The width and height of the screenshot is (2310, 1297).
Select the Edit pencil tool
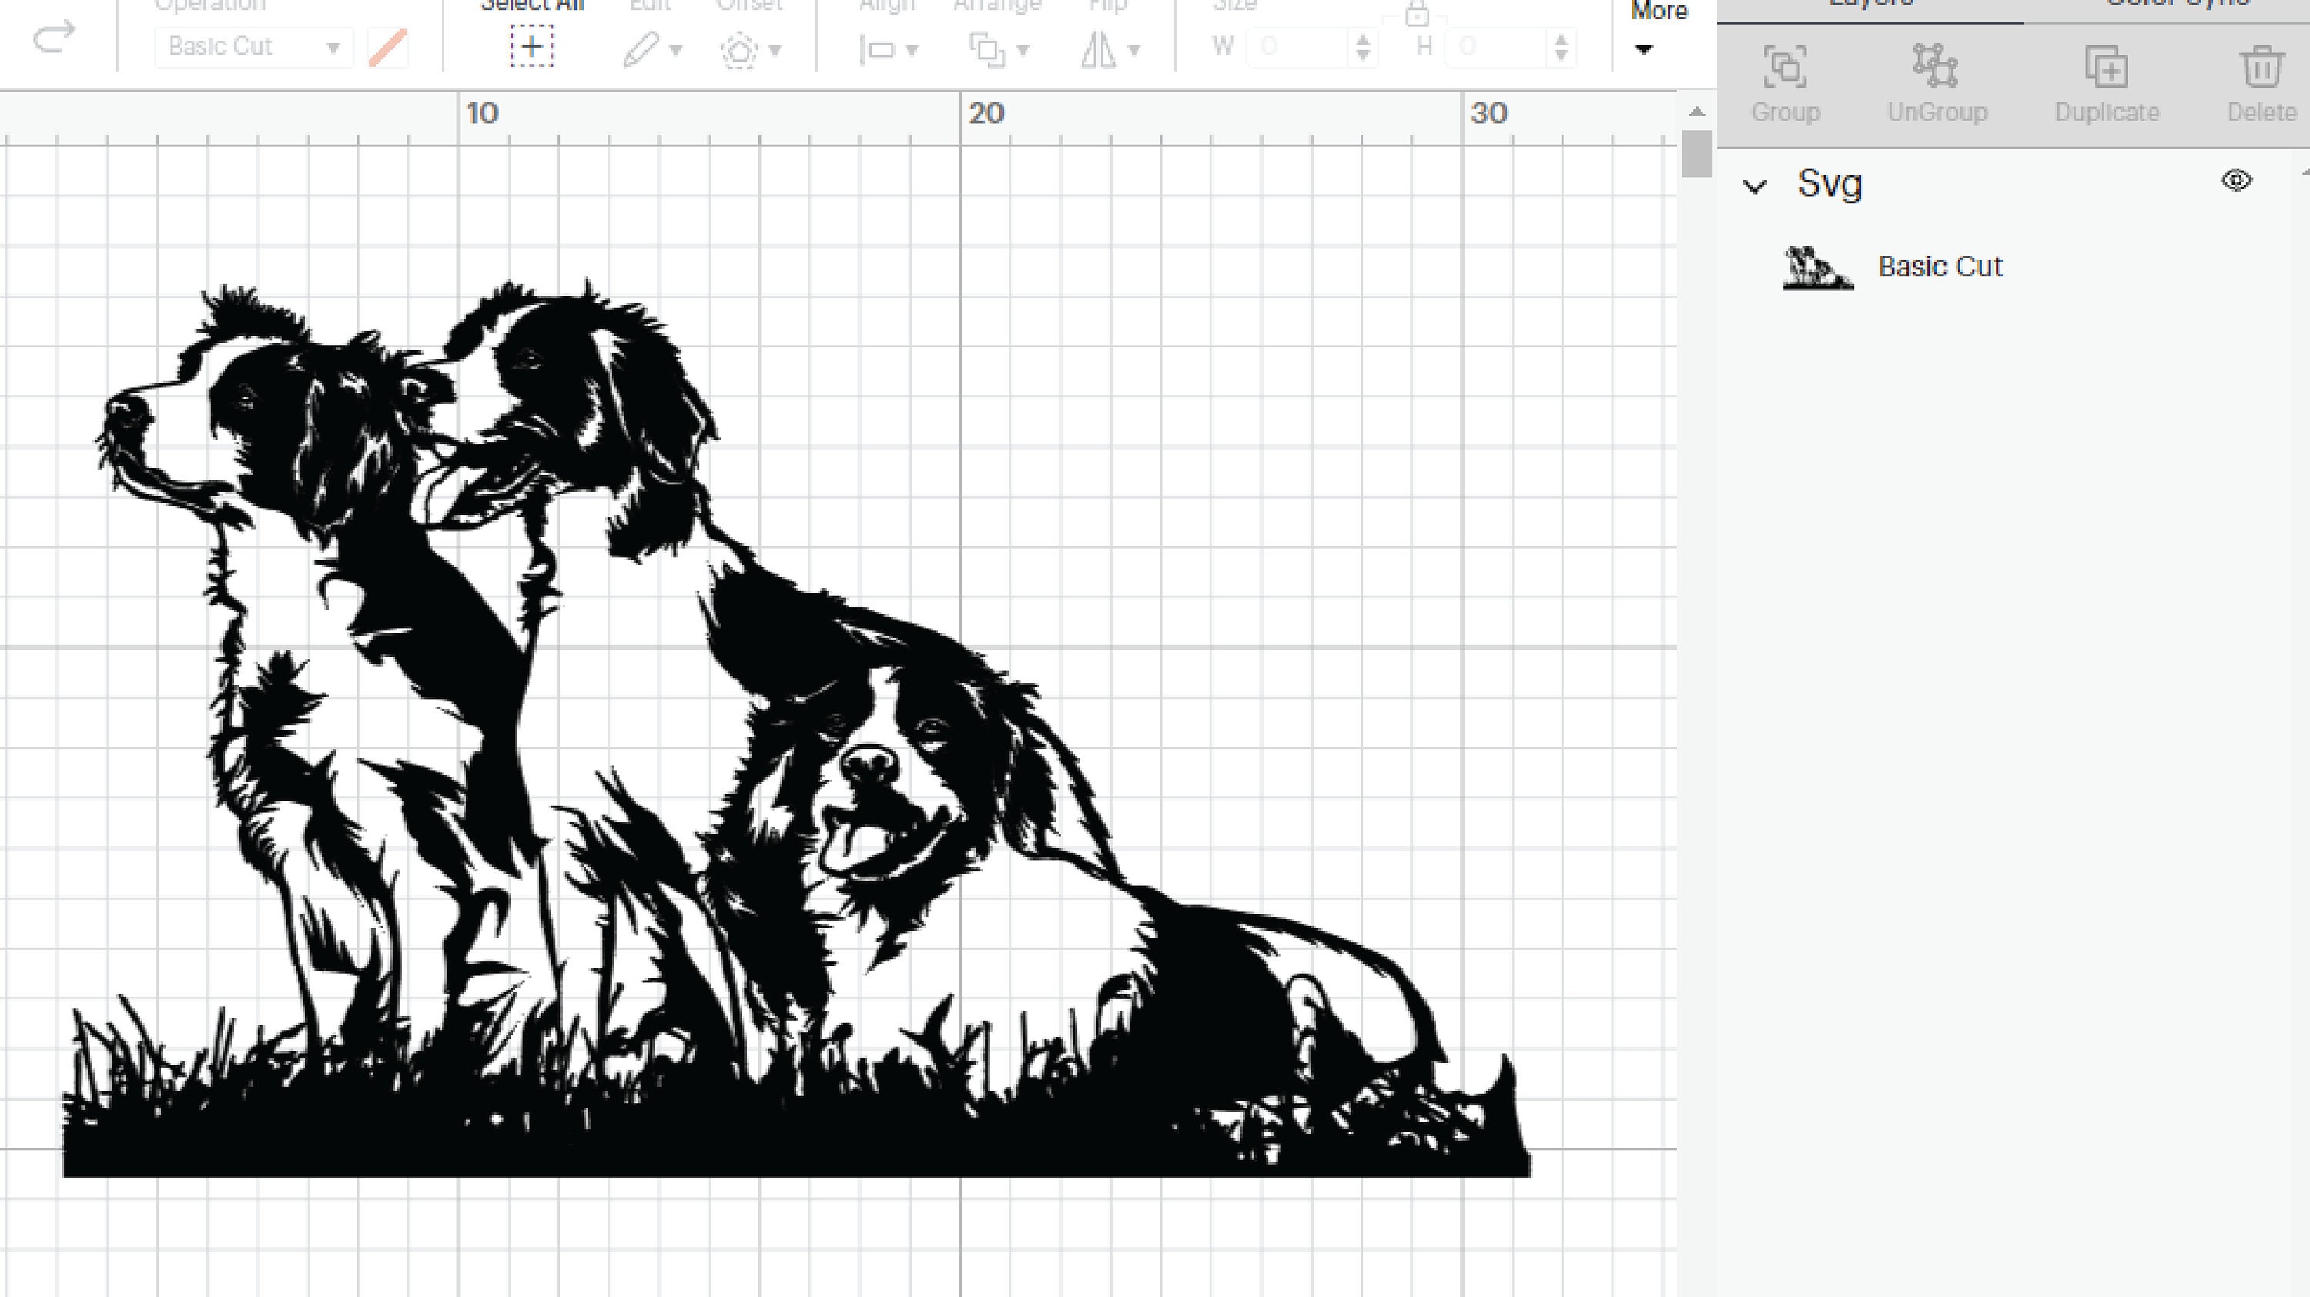[x=642, y=49]
